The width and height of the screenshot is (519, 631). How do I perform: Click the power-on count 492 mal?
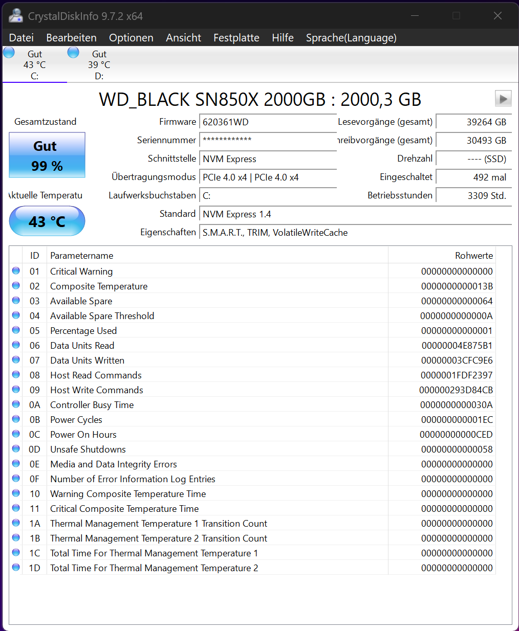(473, 177)
